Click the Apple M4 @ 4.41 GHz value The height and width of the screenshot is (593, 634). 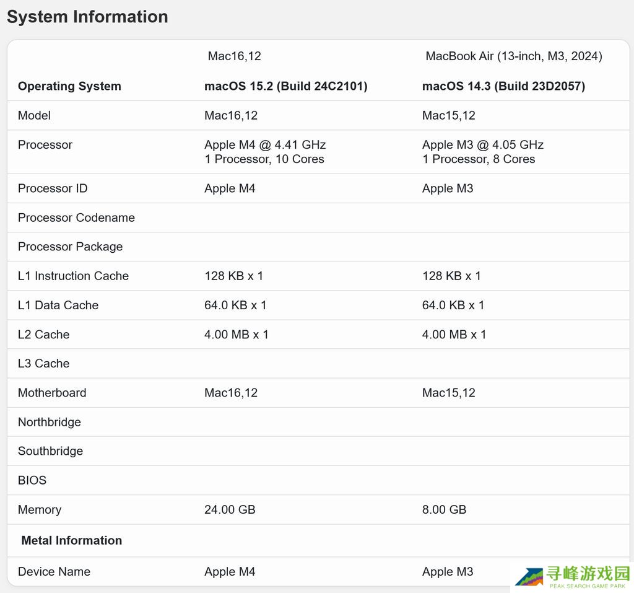[x=265, y=144]
